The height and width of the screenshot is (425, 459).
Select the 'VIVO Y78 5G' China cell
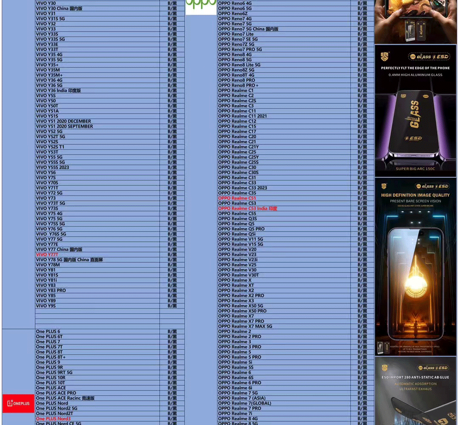point(97,260)
